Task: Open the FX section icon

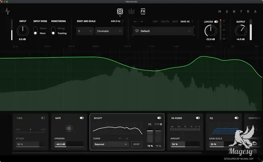Action: [143, 12]
